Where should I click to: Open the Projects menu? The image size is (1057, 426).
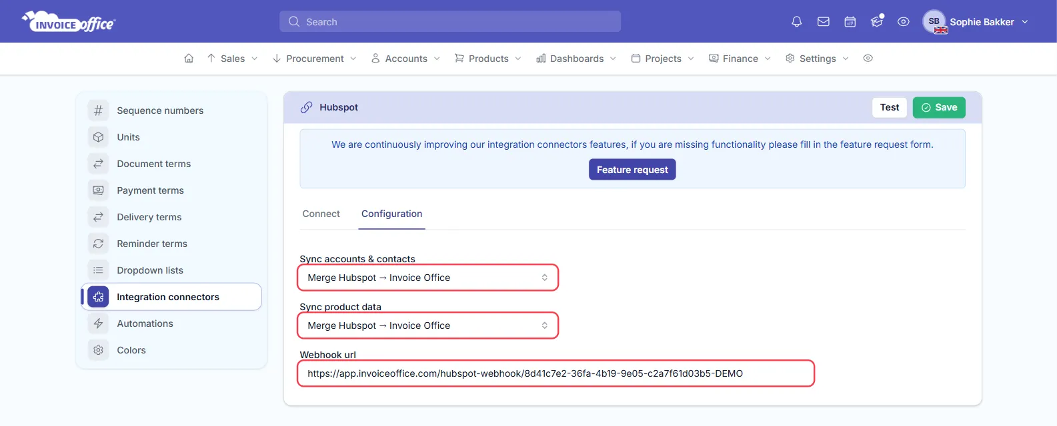[x=663, y=59]
